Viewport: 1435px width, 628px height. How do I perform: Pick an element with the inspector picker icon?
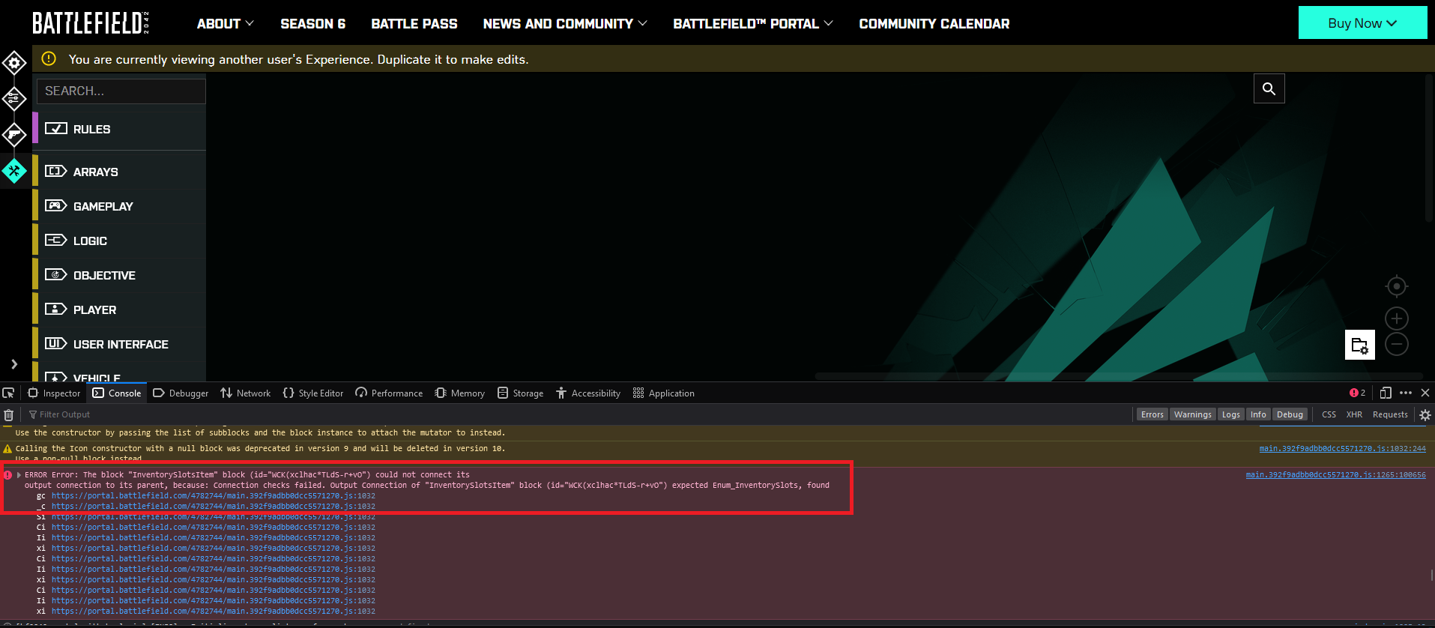[9, 393]
